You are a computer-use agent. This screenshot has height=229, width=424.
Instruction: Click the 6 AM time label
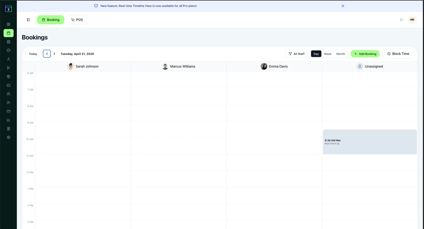pyautogui.click(x=30, y=73)
